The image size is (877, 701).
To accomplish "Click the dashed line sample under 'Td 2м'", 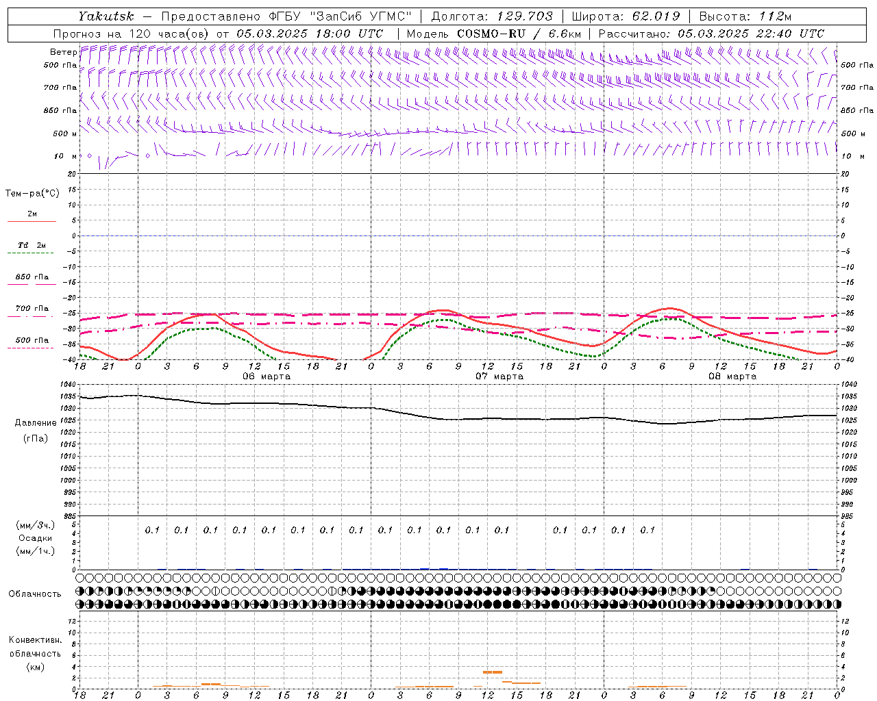I will pos(32,253).
